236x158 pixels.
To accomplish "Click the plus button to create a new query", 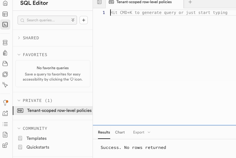I will click(x=83, y=20).
